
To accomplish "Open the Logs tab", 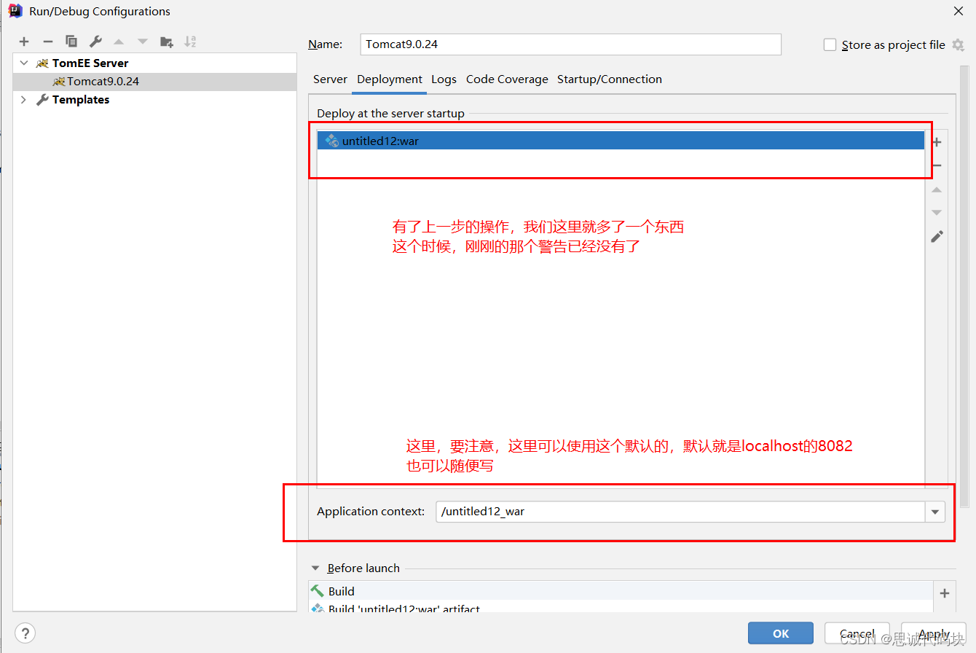I will [x=444, y=79].
